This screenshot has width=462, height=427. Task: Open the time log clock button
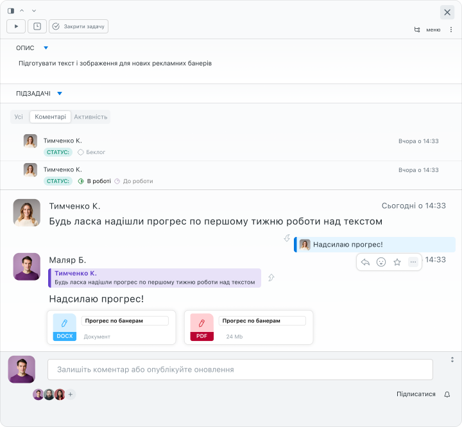[x=37, y=26]
